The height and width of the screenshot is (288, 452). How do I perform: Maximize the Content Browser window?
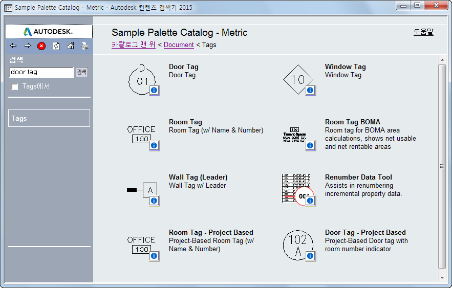point(417,6)
